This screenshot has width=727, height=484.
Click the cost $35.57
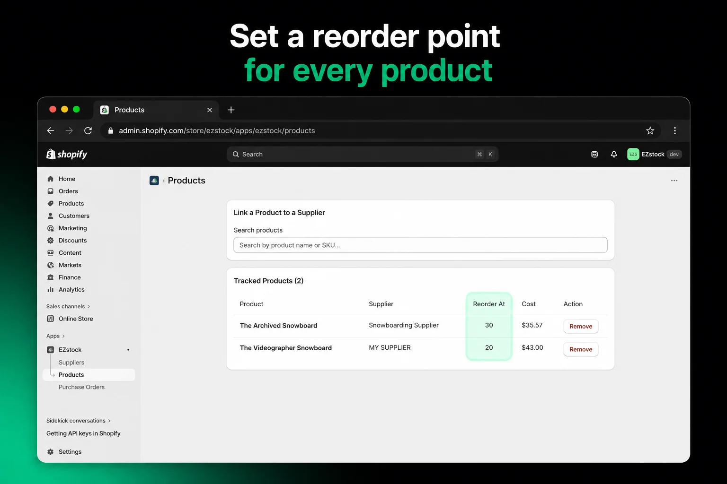(532, 325)
